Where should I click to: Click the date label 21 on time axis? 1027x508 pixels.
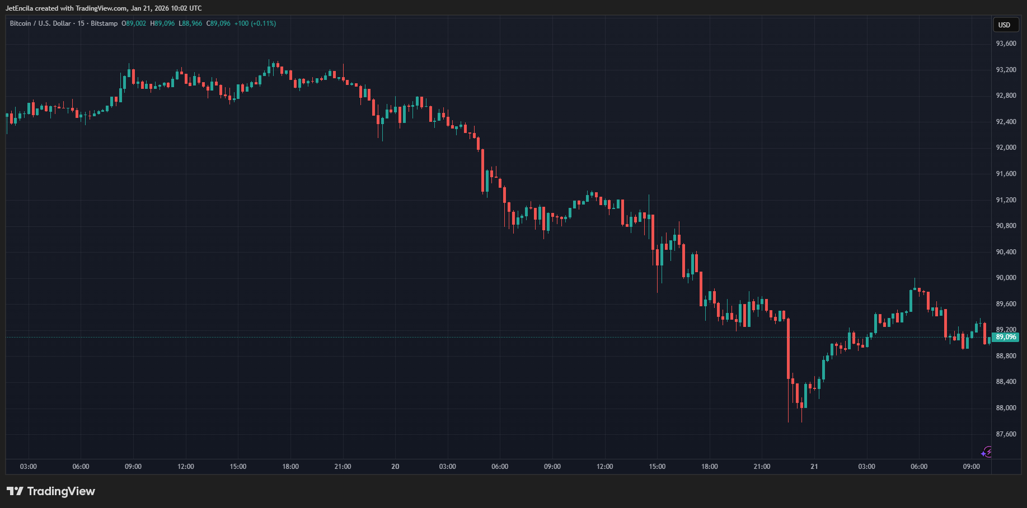click(x=814, y=467)
